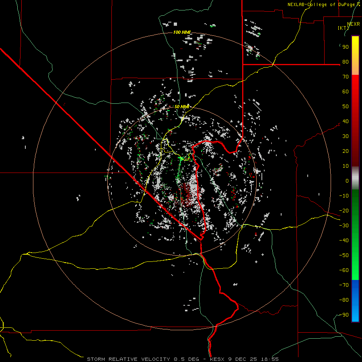The width and height of the screenshot is (362, 362).
Task: Click the -30 value on the velocity scale
Action: 344,226
